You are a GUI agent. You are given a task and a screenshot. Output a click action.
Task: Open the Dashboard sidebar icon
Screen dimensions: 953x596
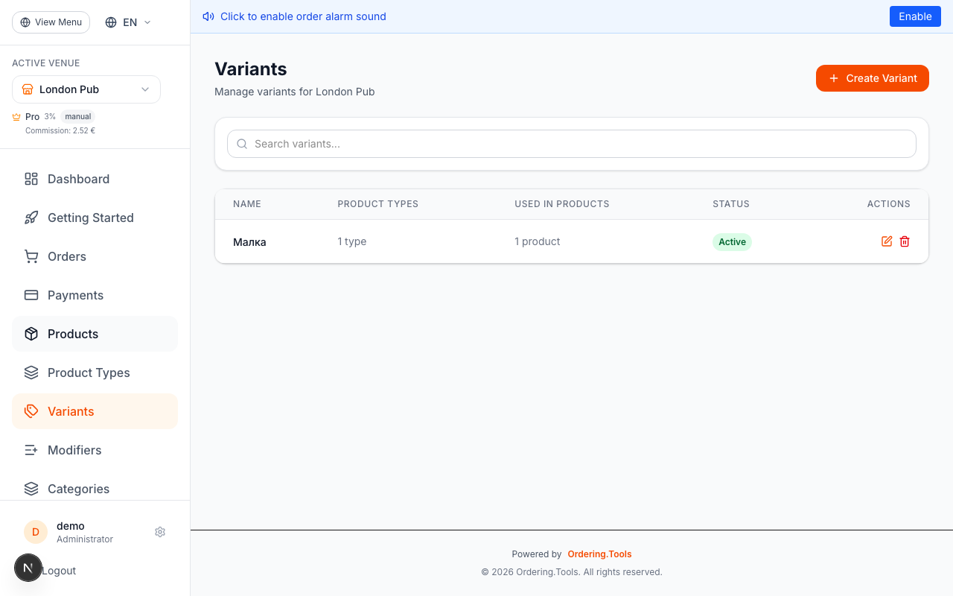(x=31, y=179)
